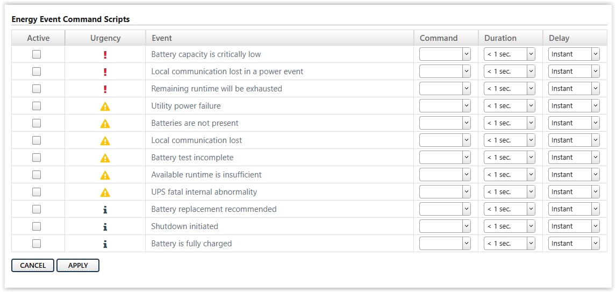Click warning triangle icon for Utility power failure

pyautogui.click(x=105, y=106)
